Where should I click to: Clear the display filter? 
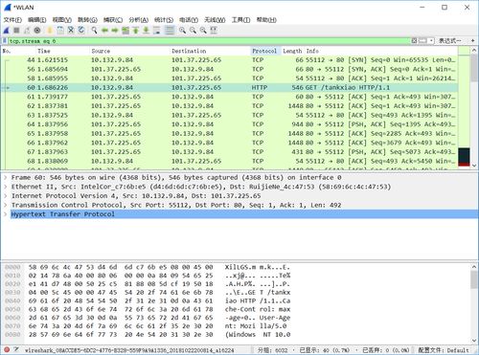[414, 41]
